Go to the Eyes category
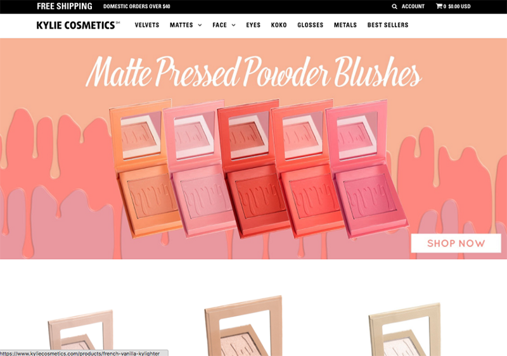The image size is (507, 356). [253, 25]
